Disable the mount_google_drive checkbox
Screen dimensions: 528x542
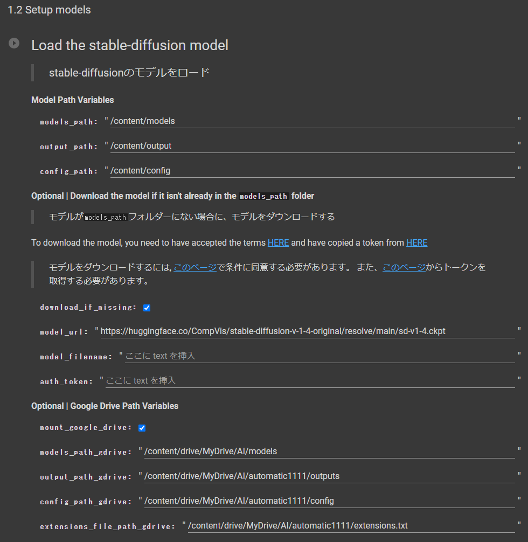142,428
